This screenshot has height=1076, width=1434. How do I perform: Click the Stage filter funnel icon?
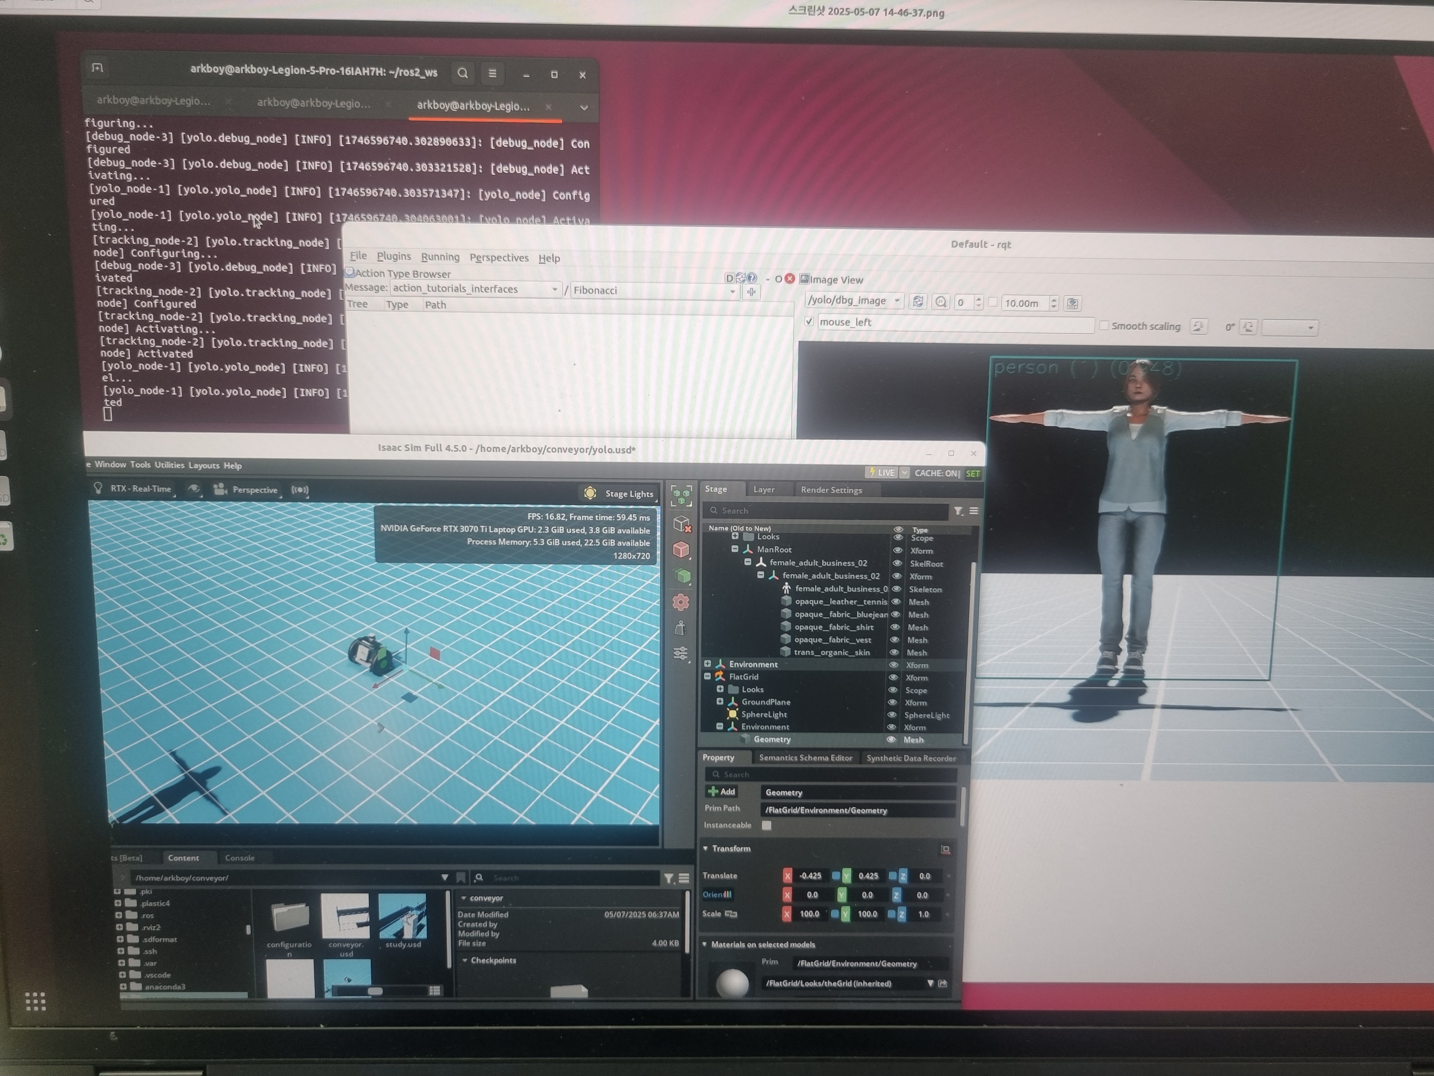coord(958,512)
